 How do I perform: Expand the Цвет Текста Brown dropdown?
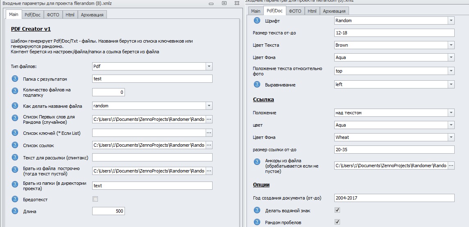pos(451,45)
